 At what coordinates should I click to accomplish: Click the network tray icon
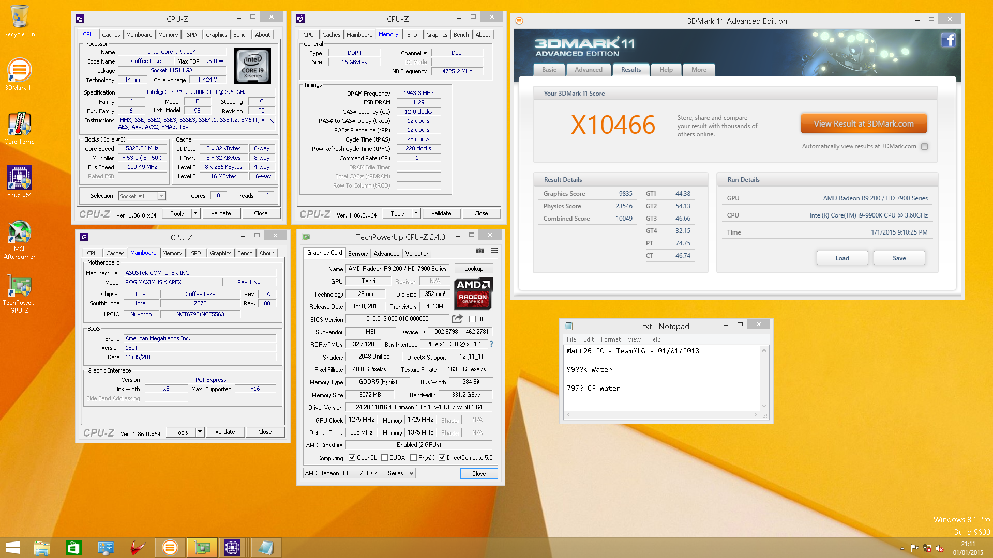(927, 548)
